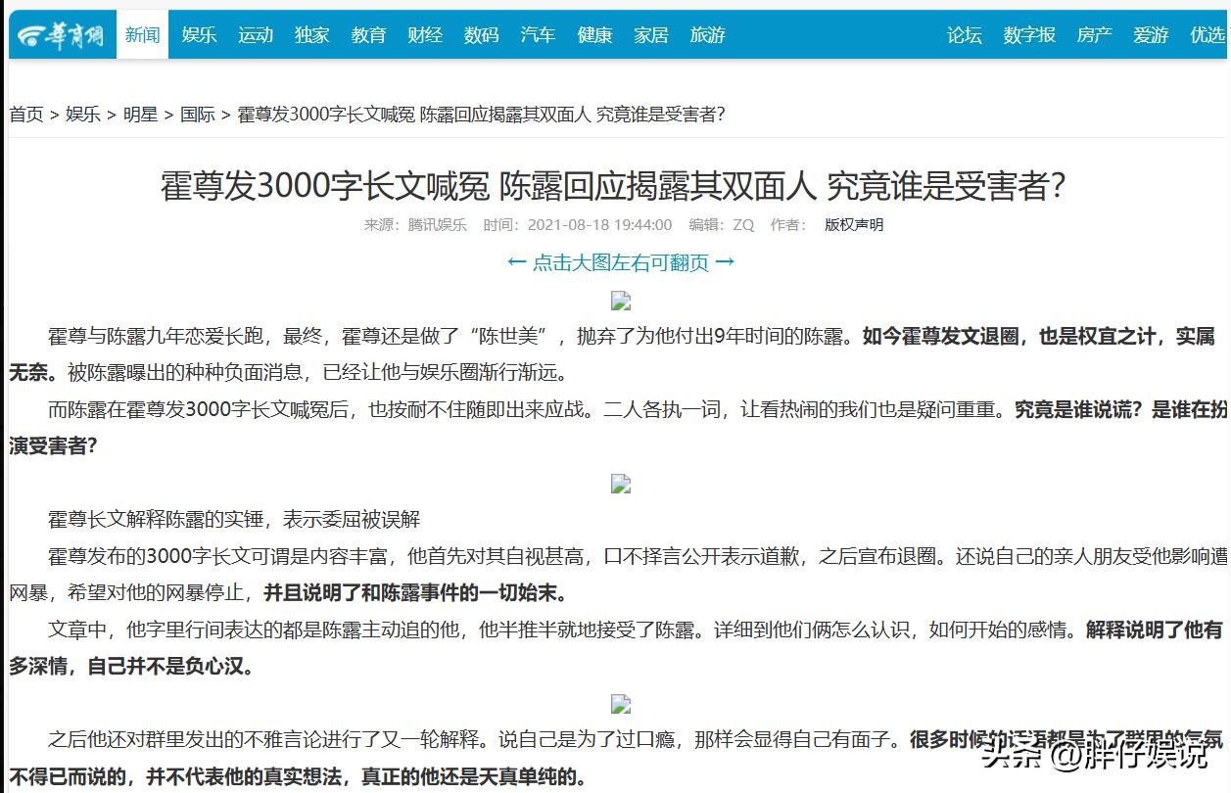Click the 点击大图左右可翻页 paging hint
Image resolution: width=1231 pixels, height=793 pixels.
click(x=620, y=262)
